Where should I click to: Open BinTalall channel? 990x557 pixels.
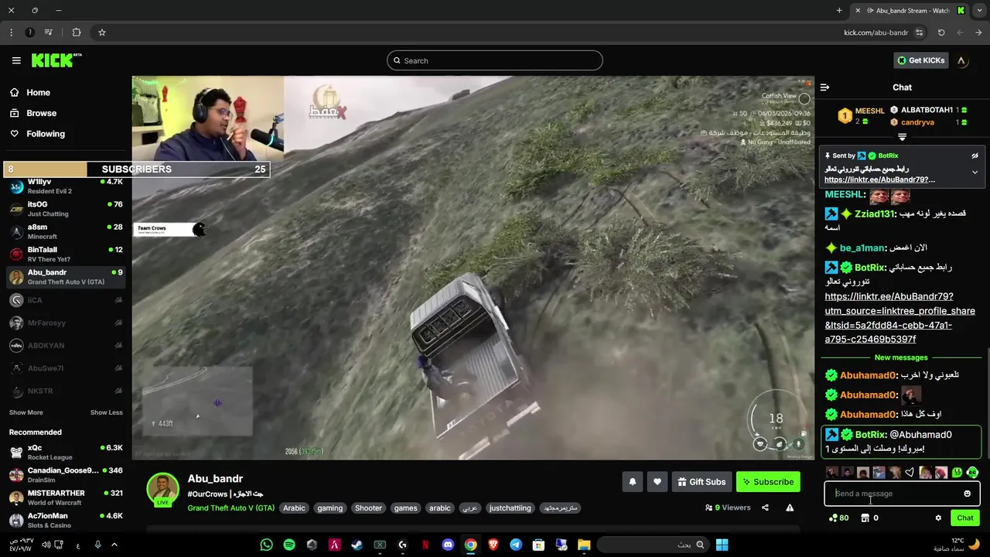(x=66, y=254)
